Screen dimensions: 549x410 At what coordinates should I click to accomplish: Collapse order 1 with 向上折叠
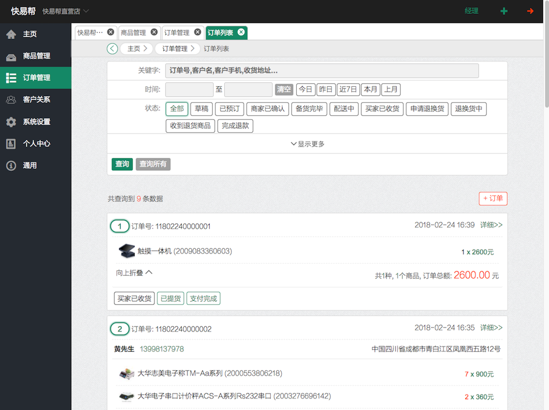pyautogui.click(x=134, y=273)
